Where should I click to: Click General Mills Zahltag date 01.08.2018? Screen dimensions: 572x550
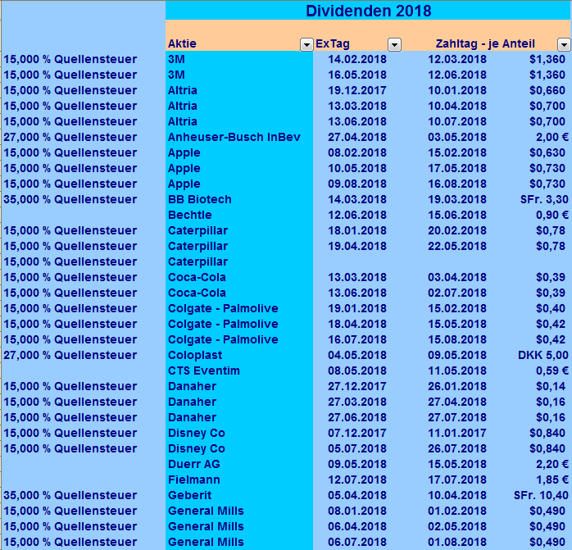(x=457, y=542)
